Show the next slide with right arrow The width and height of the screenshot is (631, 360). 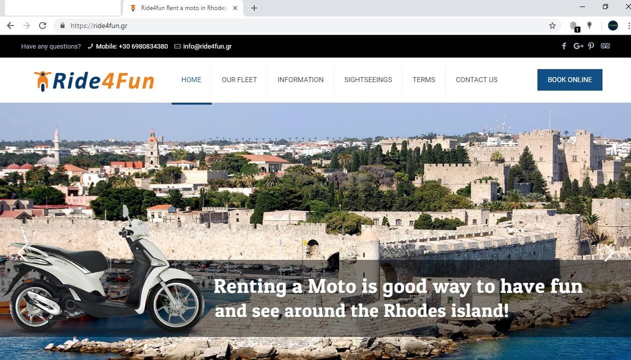(x=608, y=253)
